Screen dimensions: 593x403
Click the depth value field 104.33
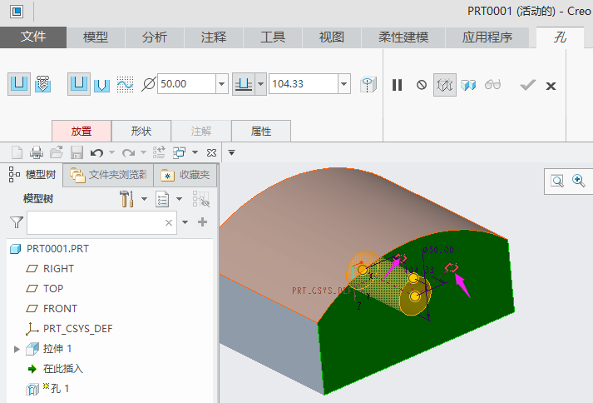click(304, 84)
